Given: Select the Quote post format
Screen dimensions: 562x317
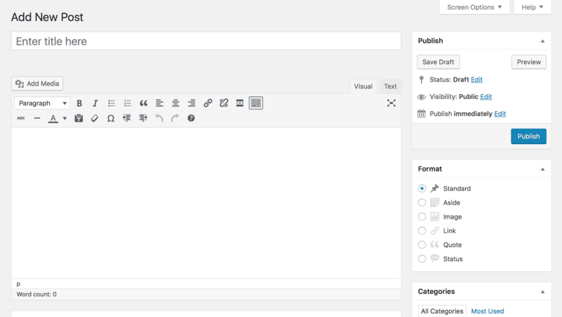Looking at the screenshot, I should (x=421, y=245).
